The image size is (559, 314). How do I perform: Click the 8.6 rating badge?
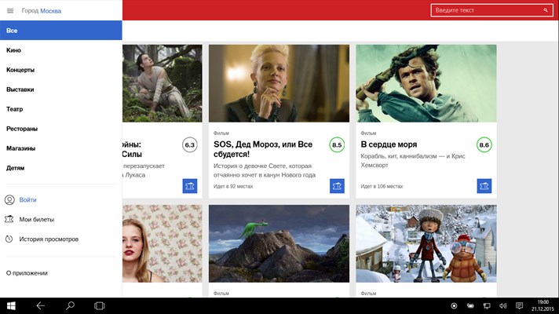coord(484,144)
